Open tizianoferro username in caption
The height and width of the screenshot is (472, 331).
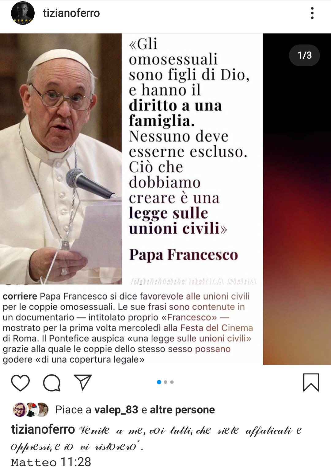[x=43, y=430]
